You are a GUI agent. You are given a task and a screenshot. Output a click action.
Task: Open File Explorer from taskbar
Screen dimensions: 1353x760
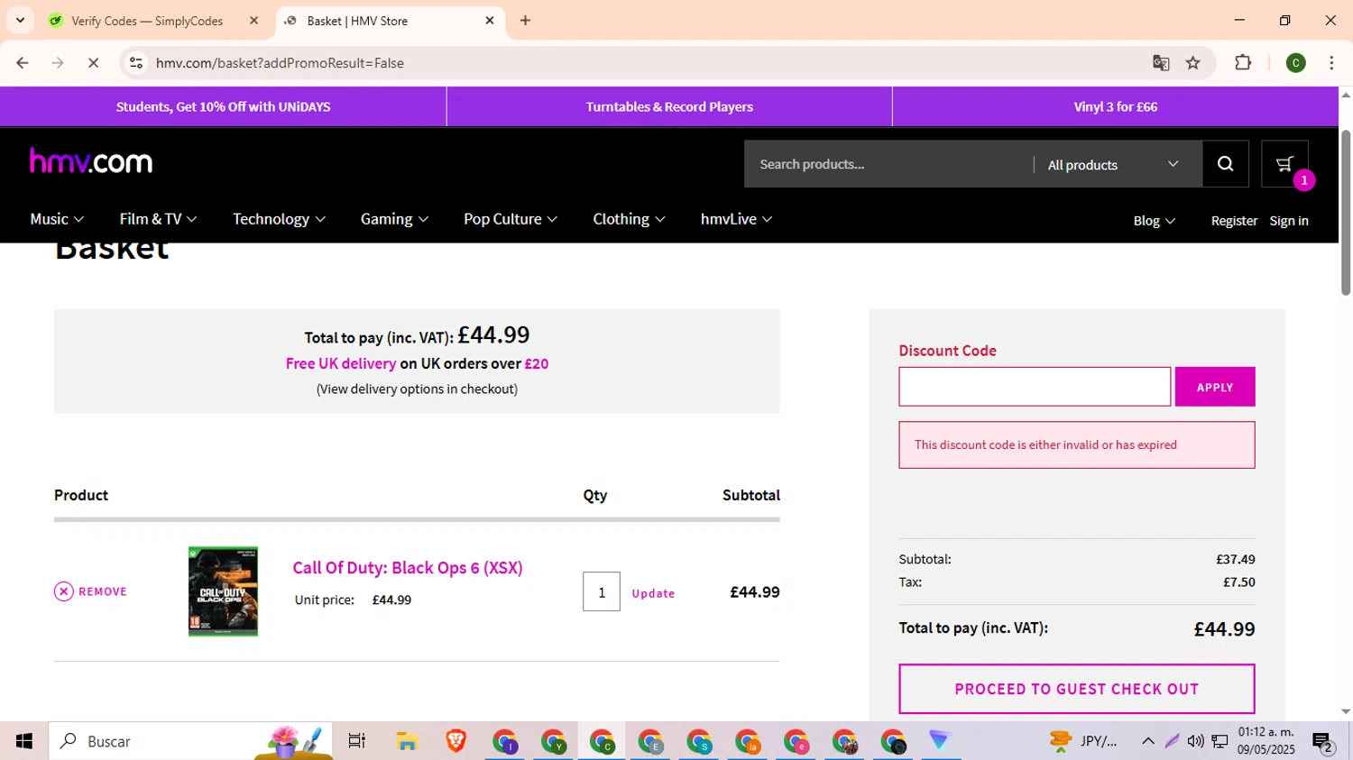(407, 741)
